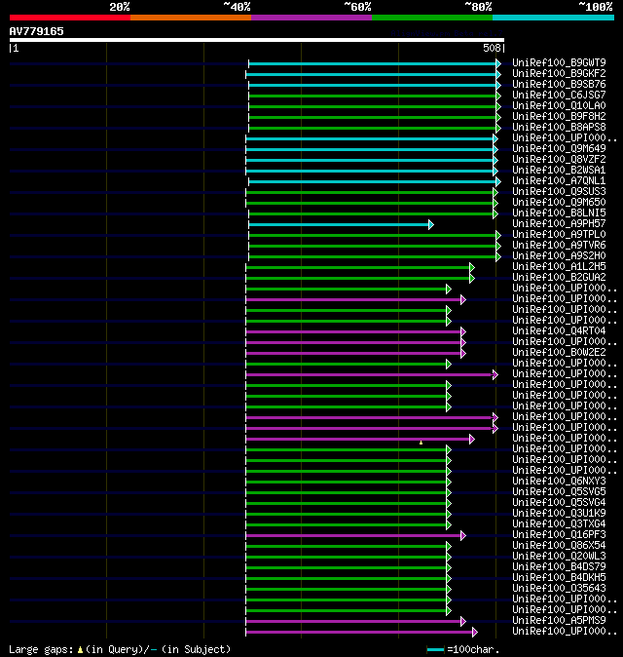Click the purple ~60% identity legend segment
The height and width of the screenshot is (657, 623).
click(x=311, y=18)
